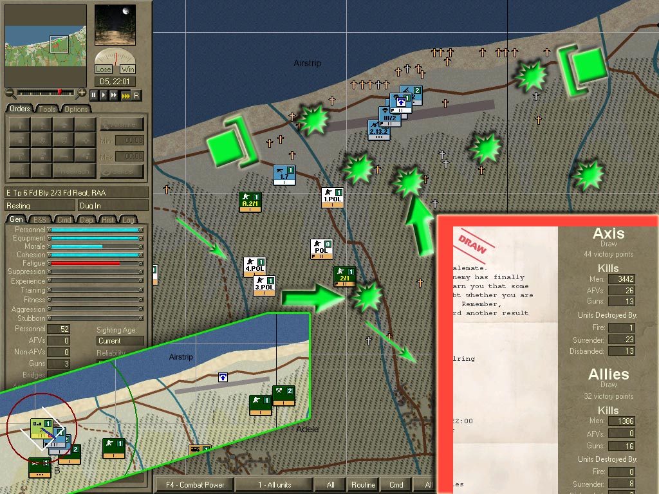Set very fast triple-arrow speed
Image resolution: width=659 pixels, height=494 pixels.
tap(125, 95)
